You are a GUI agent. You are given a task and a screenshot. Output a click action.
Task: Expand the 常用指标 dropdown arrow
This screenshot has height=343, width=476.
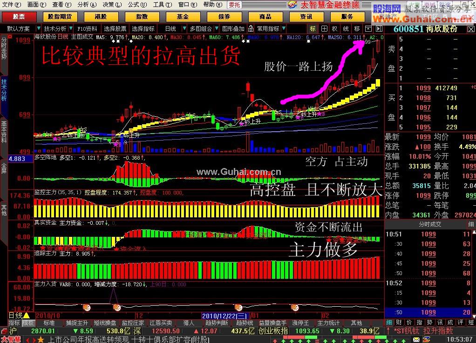[x=284, y=28]
